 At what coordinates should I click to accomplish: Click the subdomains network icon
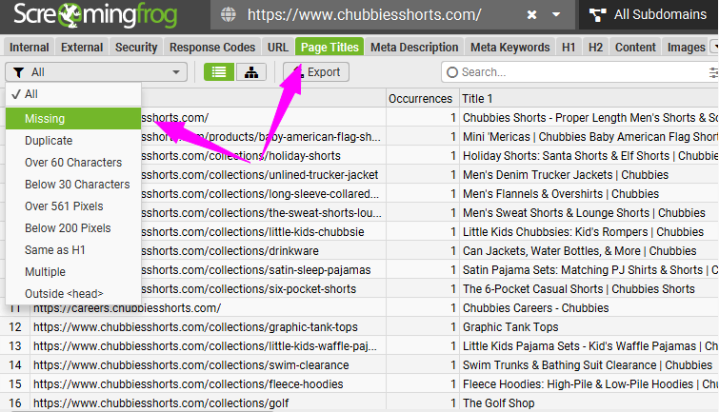(597, 15)
